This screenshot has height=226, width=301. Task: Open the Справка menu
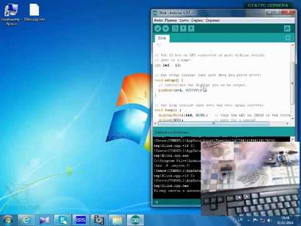pyautogui.click(x=213, y=20)
